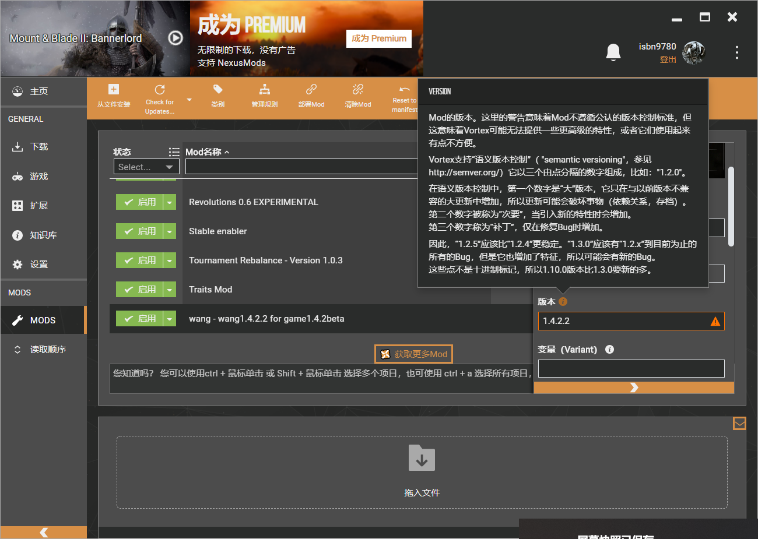Click version field containing 1.4.2.2
This screenshot has width=758, height=539.
click(631, 321)
